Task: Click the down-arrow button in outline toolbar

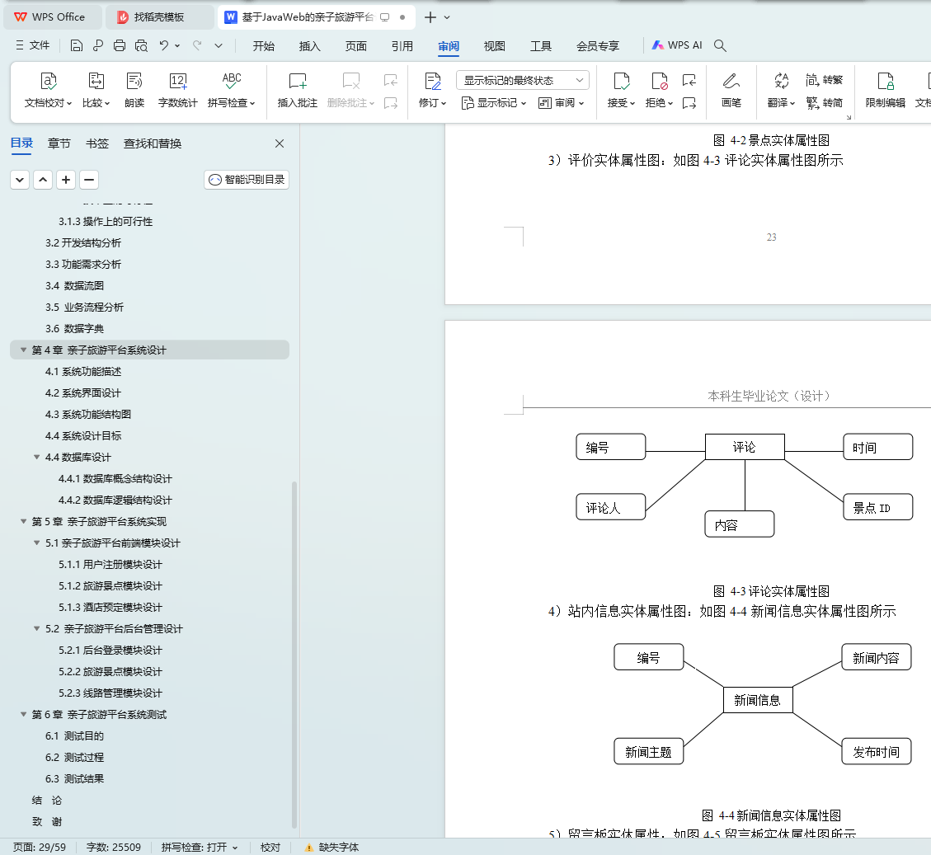Action: point(20,179)
